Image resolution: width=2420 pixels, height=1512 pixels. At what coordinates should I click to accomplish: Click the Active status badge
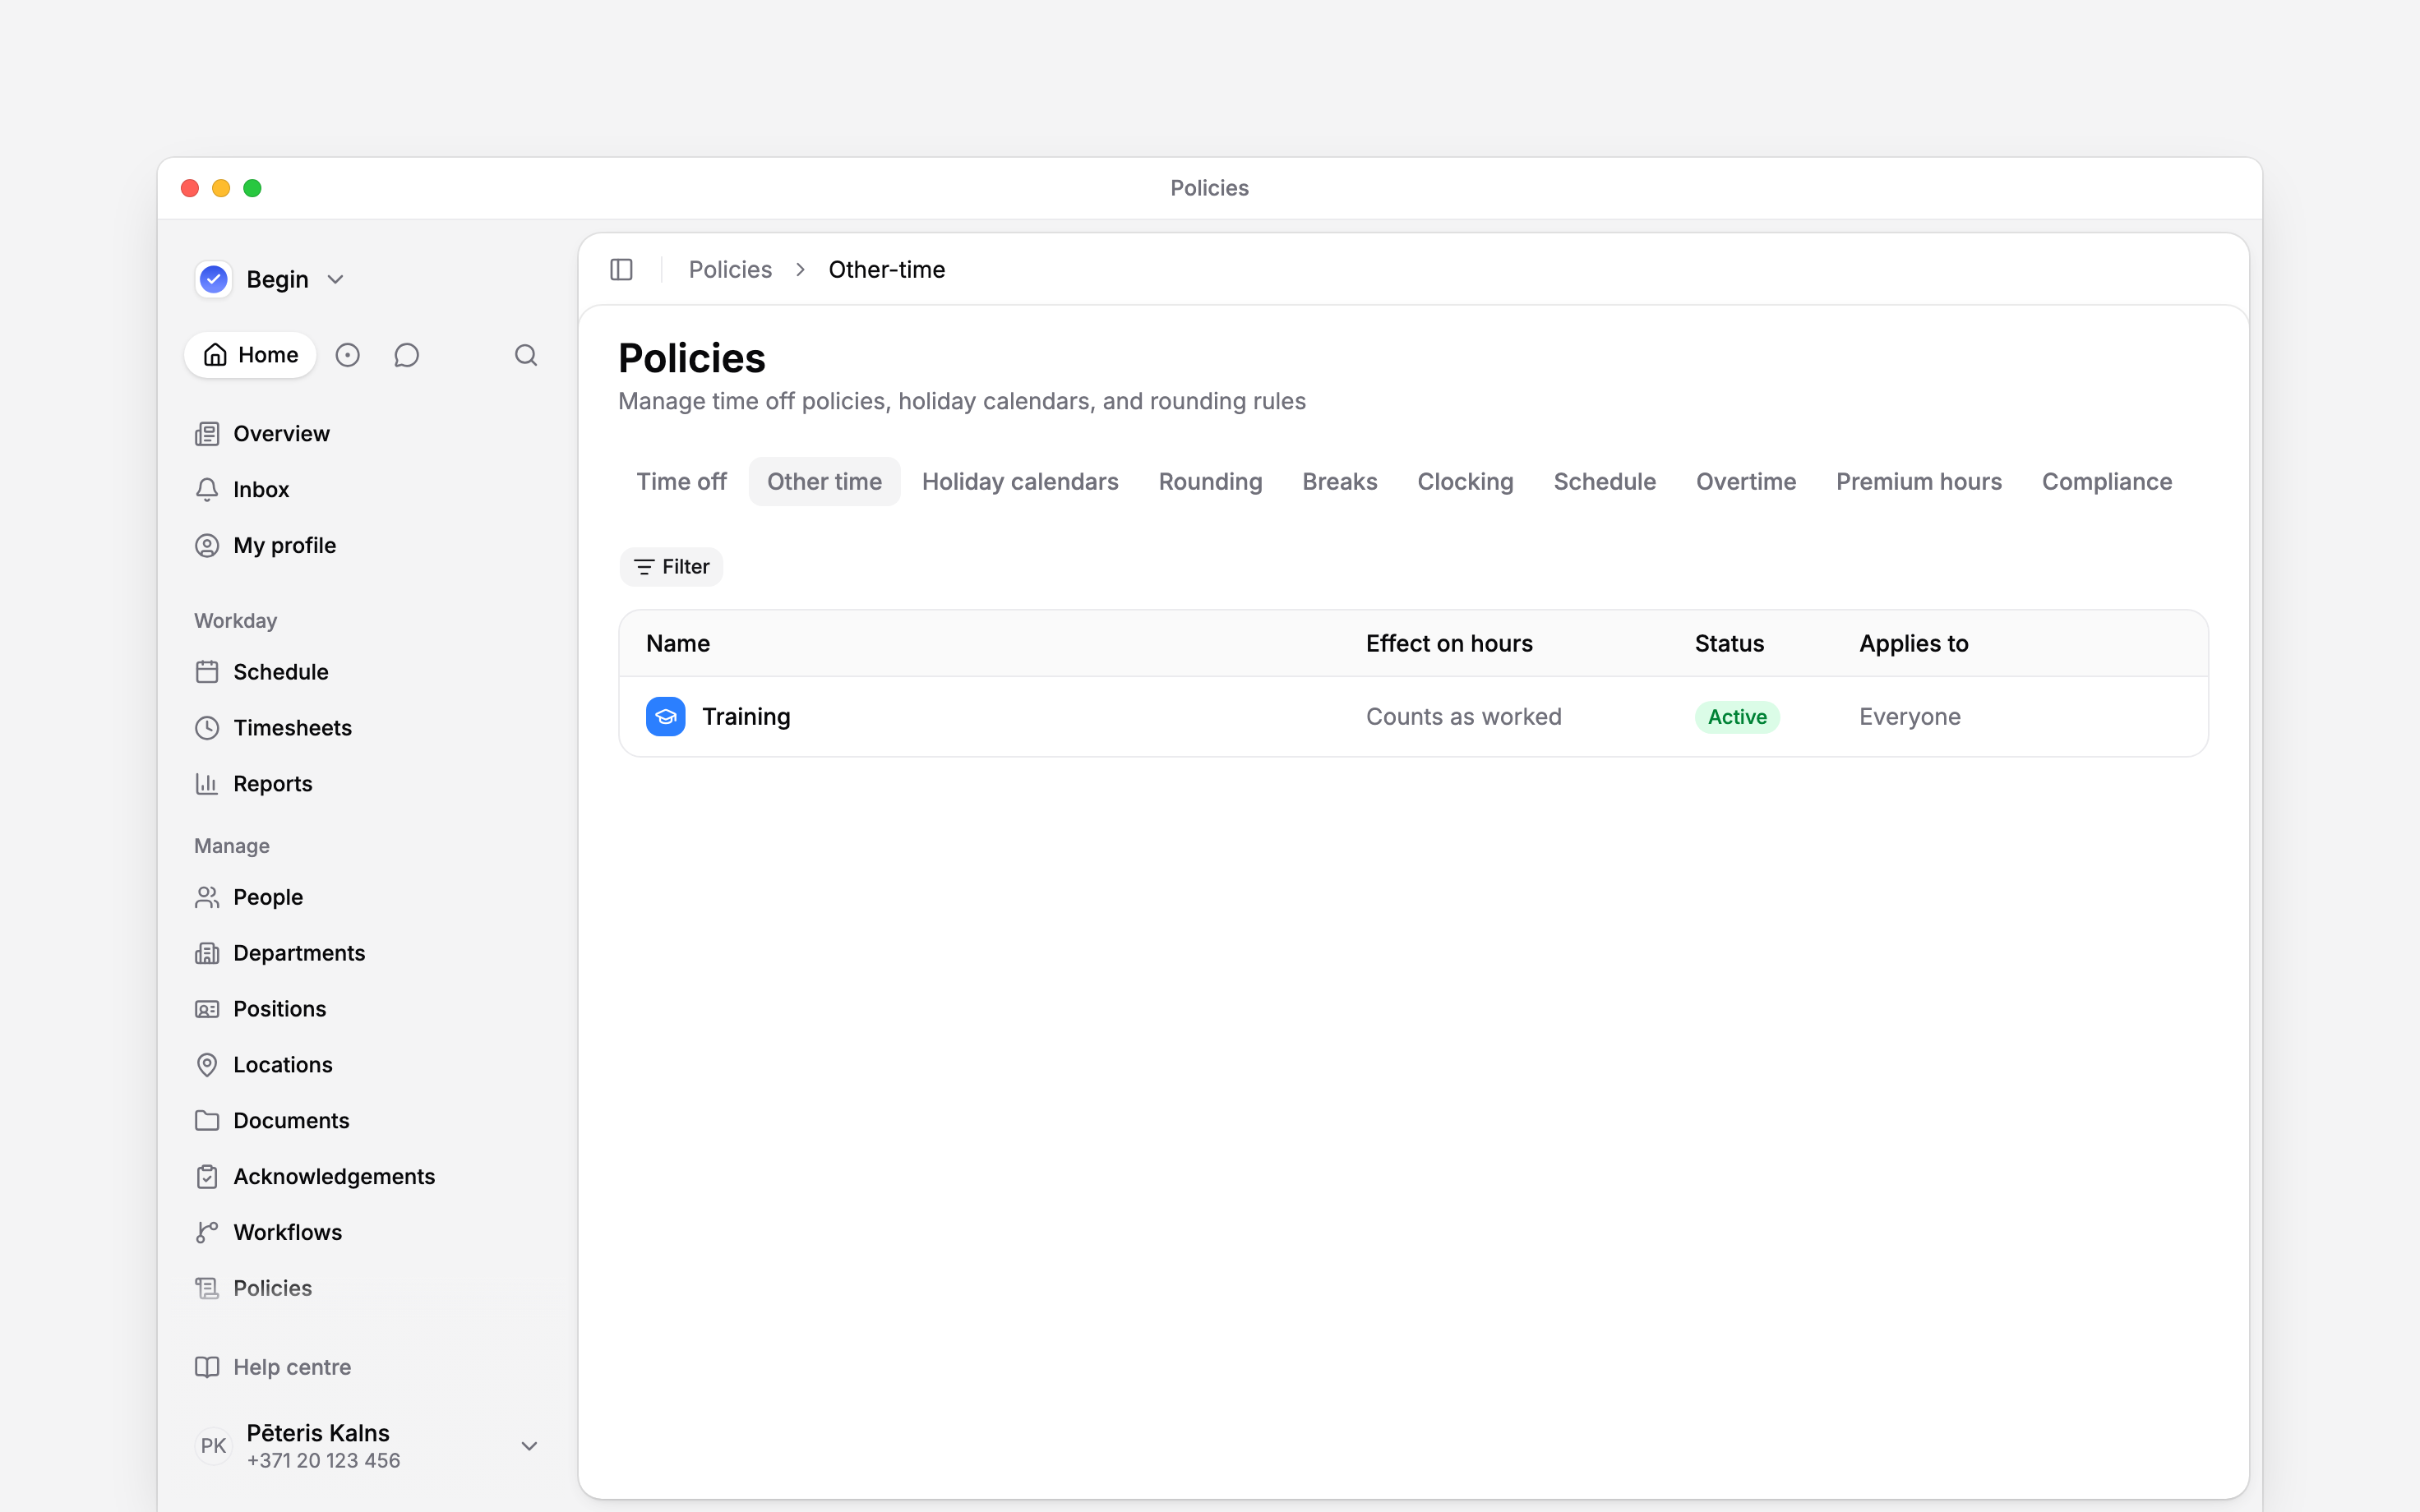pyautogui.click(x=1737, y=717)
